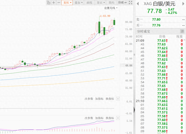This screenshot has width=186, height=134.
Task: Click the trade list scrollbar up arrow
Action: (185, 40)
